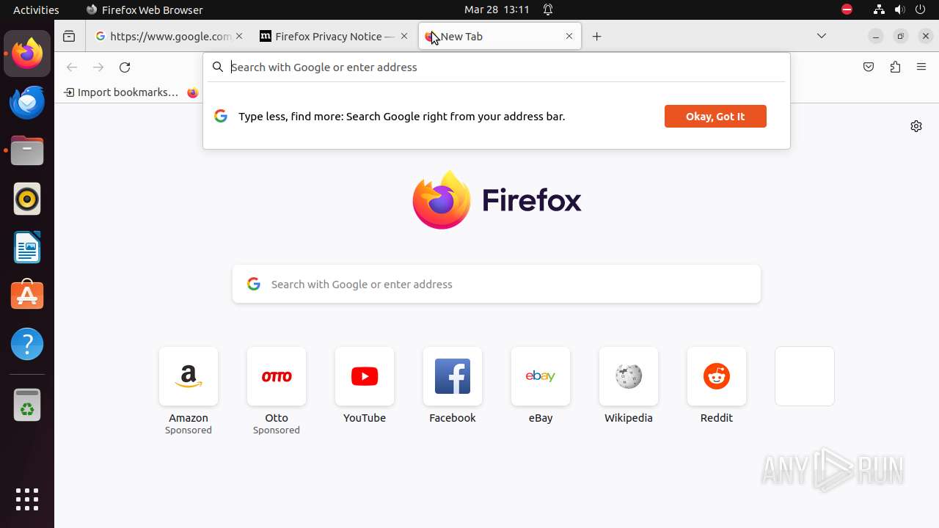Viewport: 939px width, 528px height.
Task: Open Ubuntu Software from the dock
Action: (27, 296)
